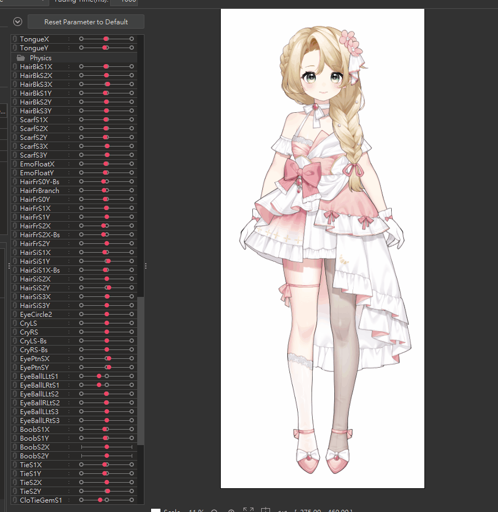Click the clip icon beside EyeBallRLtS2

(15, 403)
